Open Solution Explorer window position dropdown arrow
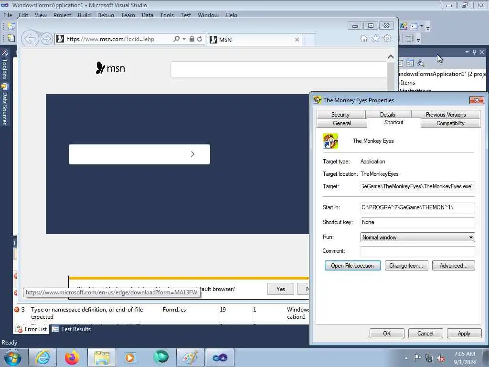 (467, 52)
